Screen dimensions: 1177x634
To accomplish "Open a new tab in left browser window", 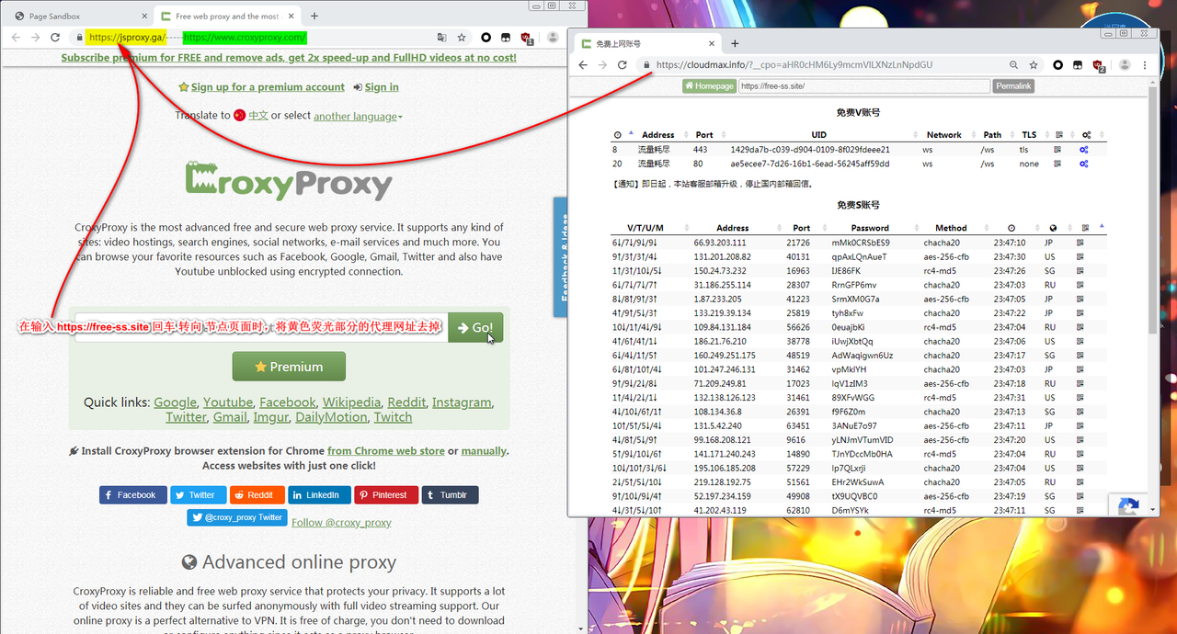I will [314, 16].
